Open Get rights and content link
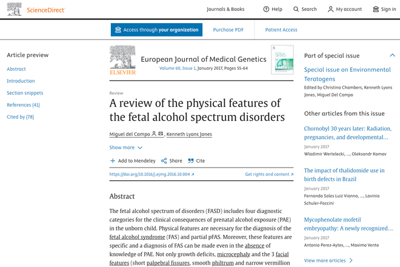 pyautogui.click(x=269, y=174)
